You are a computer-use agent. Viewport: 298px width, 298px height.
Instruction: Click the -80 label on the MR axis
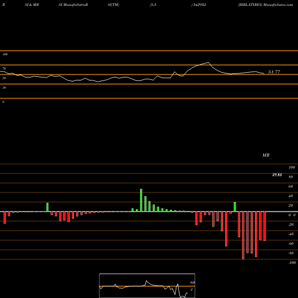291,253
